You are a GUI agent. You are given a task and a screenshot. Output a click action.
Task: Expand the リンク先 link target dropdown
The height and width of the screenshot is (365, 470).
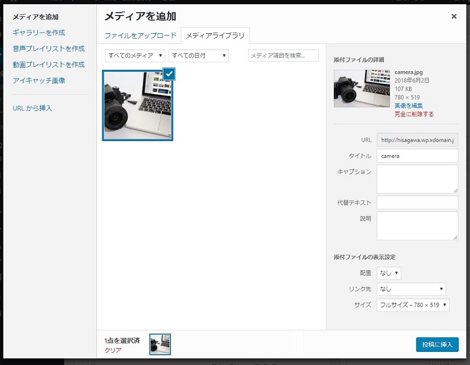coord(412,289)
